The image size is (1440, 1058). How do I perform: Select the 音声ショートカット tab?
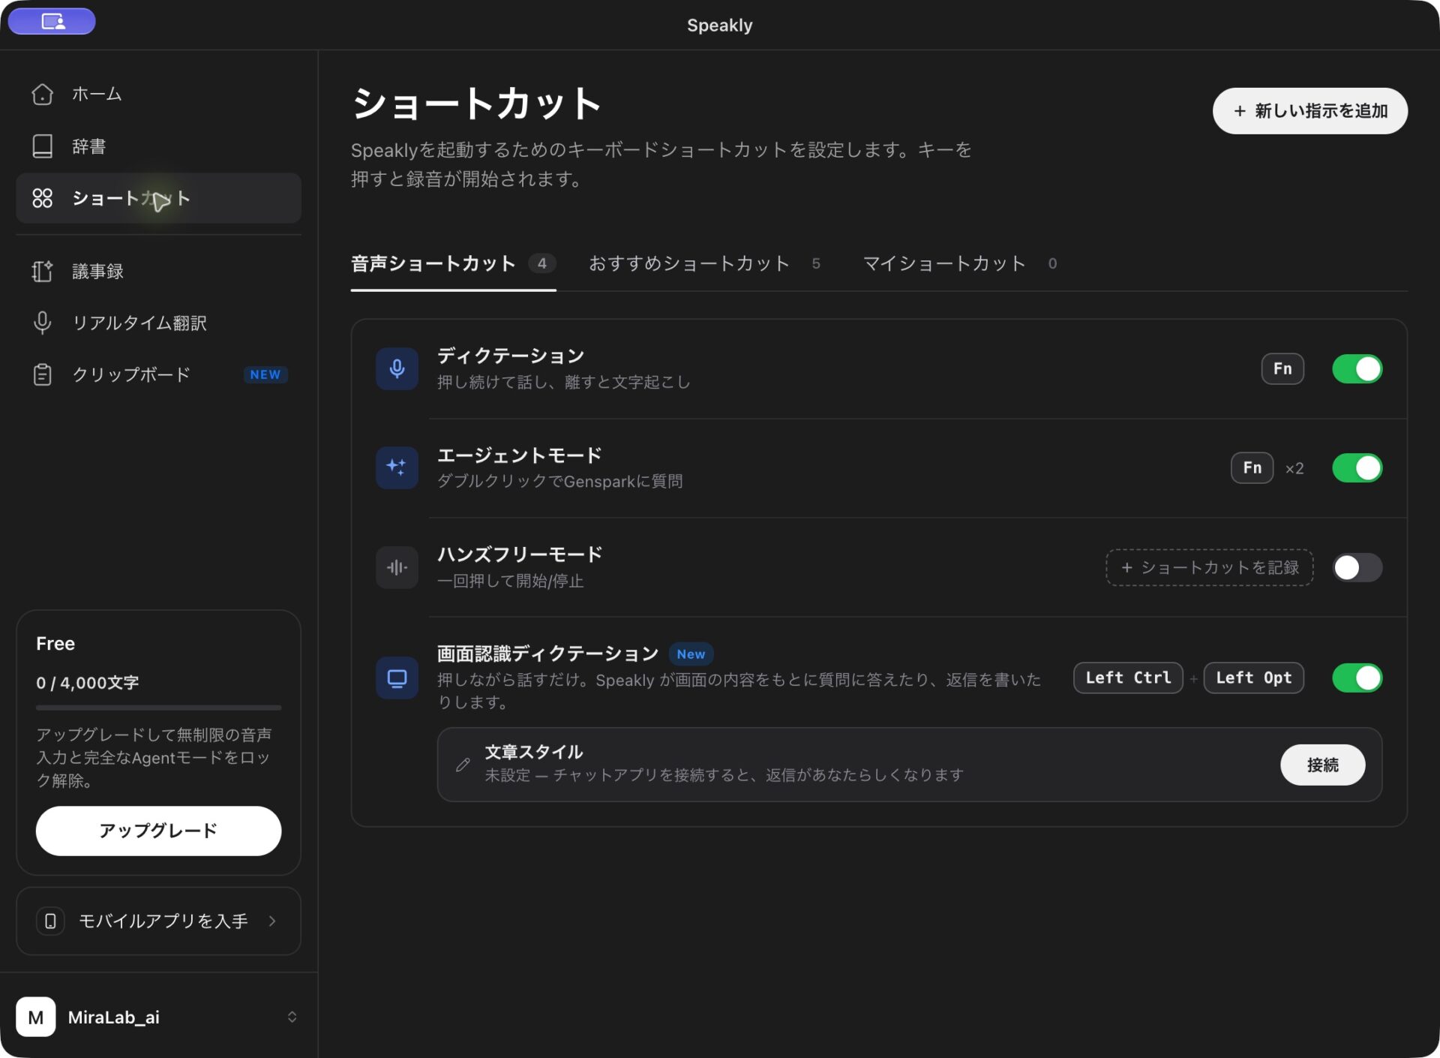[x=453, y=263]
